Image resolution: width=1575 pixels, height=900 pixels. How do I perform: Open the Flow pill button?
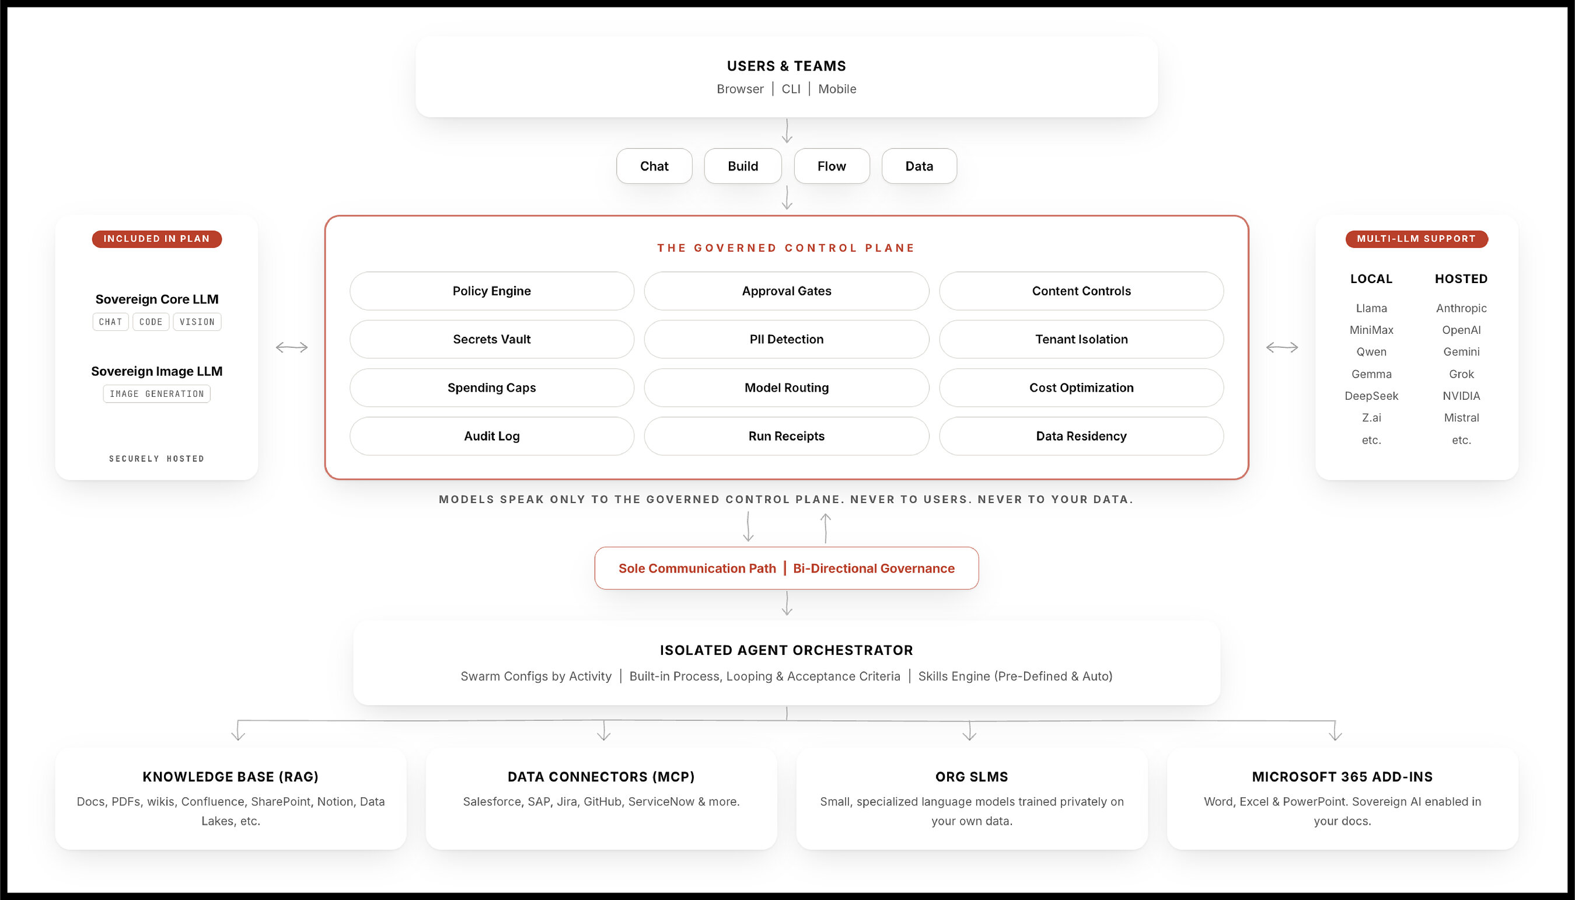(x=832, y=166)
